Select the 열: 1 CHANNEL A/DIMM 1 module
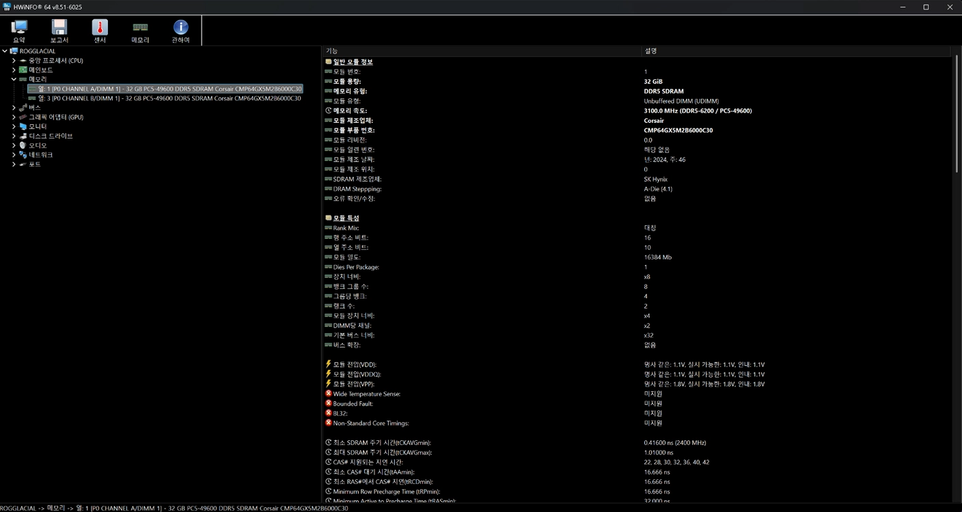 click(x=169, y=89)
